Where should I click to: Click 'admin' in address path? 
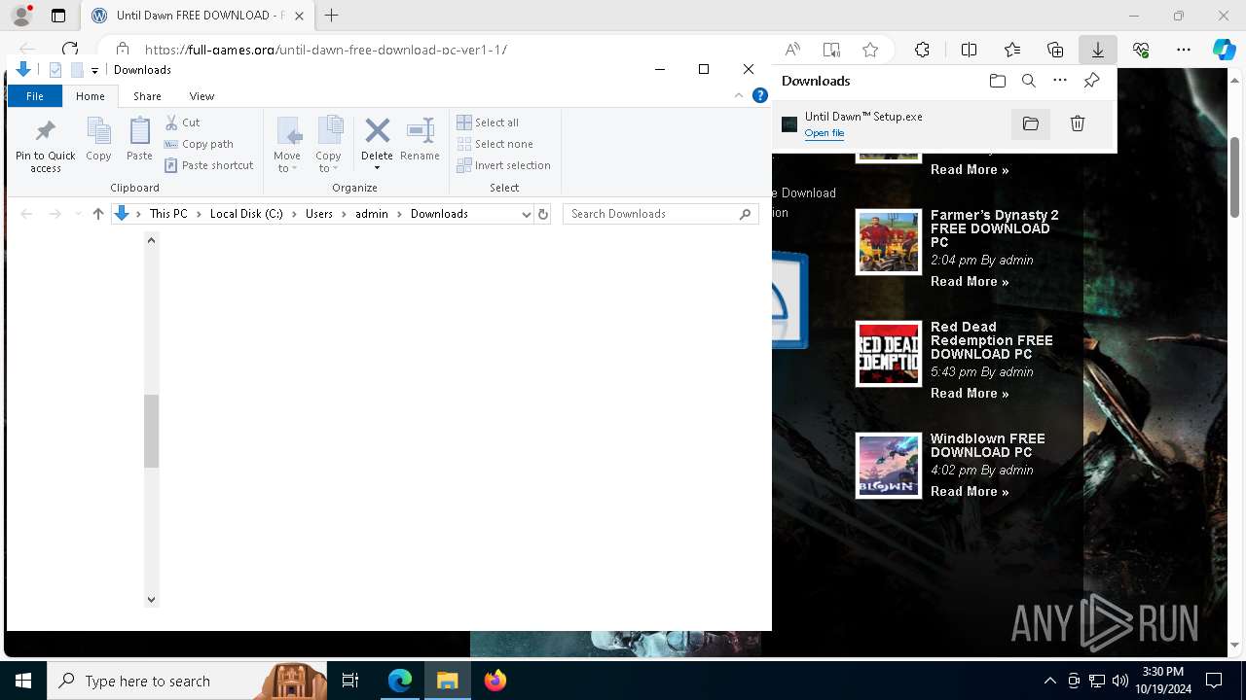(372, 214)
